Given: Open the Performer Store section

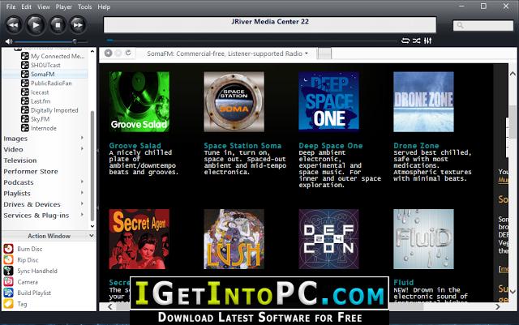Looking at the screenshot, I should click(31, 172).
